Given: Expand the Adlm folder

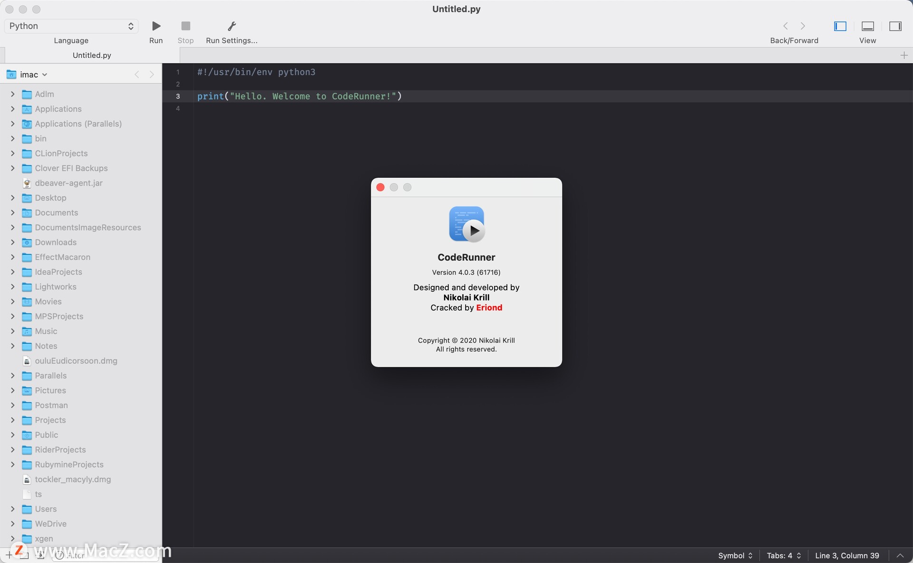Looking at the screenshot, I should 13,94.
